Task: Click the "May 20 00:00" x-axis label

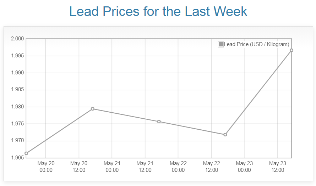Action: [46, 167]
